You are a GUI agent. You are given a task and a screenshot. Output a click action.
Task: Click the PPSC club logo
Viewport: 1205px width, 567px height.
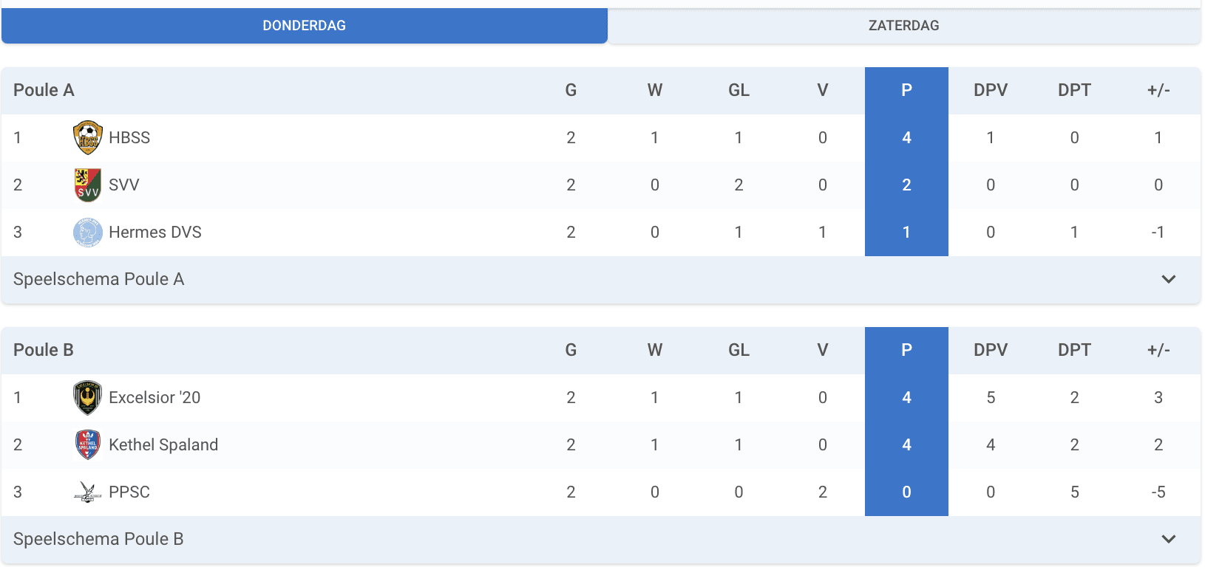pyautogui.click(x=88, y=492)
